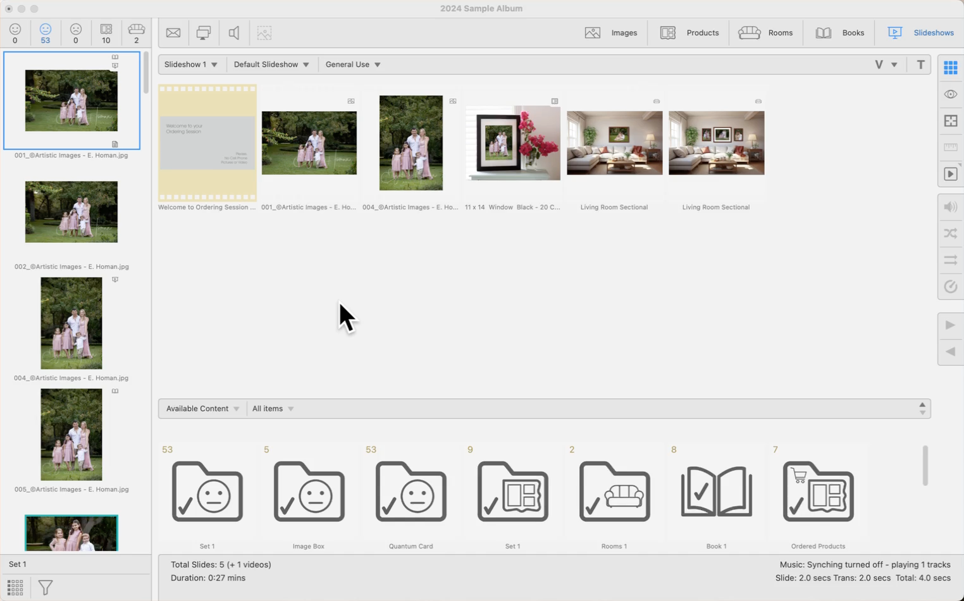The image size is (964, 601).
Task: Toggle the neutral face 53 filter
Action: (x=46, y=33)
